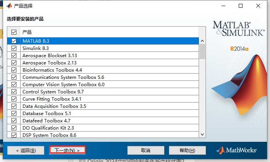Click the 下一步(N) next button

pyautogui.click(x=67, y=150)
